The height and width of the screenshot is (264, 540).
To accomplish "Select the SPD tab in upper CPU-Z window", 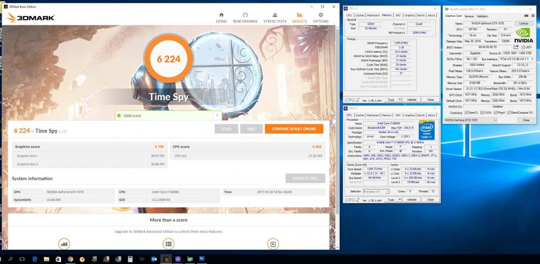I will [x=398, y=15].
